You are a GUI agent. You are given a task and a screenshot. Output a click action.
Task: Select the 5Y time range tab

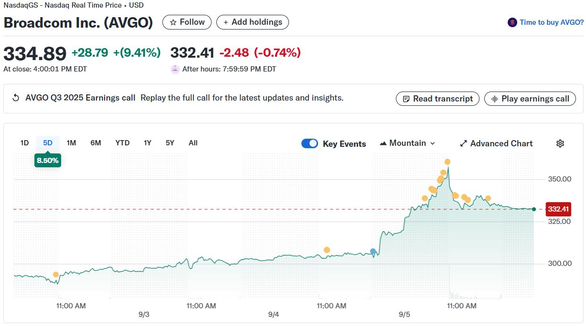click(170, 143)
